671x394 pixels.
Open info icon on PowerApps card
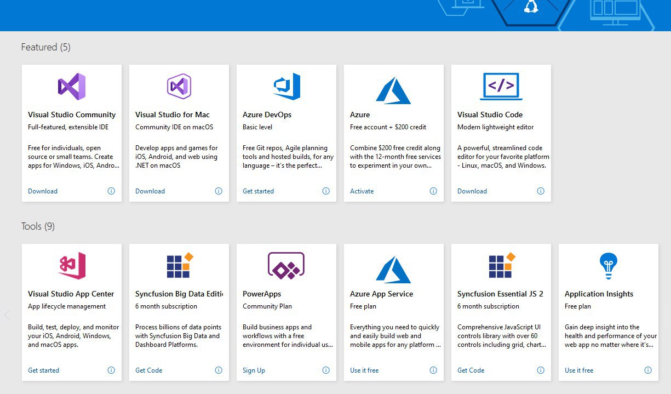point(326,370)
